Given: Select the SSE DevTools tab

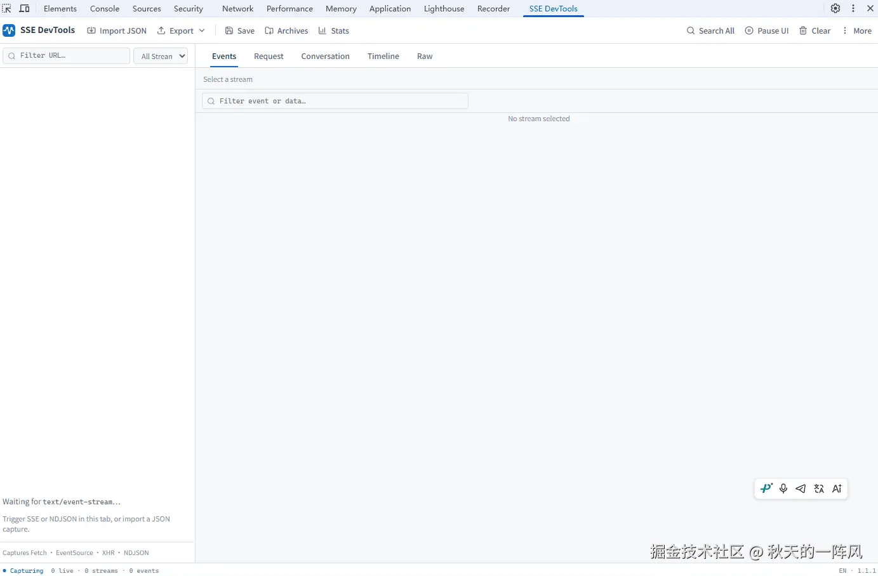Looking at the screenshot, I should [x=554, y=8].
